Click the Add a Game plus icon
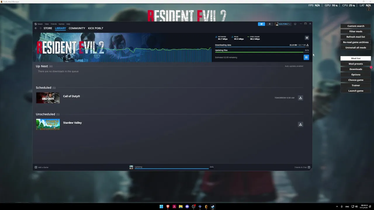Image resolution: width=374 pixels, height=210 pixels. point(36,167)
